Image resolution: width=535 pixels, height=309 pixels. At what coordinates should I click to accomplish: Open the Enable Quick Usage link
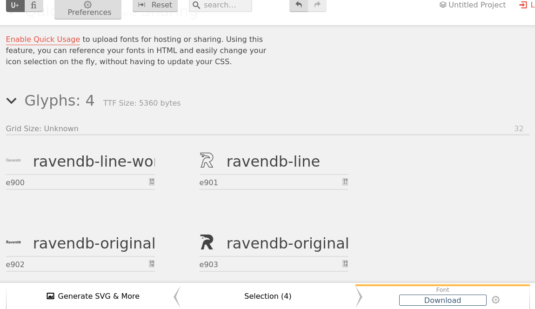point(43,40)
